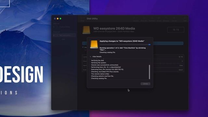Image resolution: width=208 pixels, height=117 pixels.
Task: Click the yellow drive icon in dialog
Action: [x=94, y=44]
